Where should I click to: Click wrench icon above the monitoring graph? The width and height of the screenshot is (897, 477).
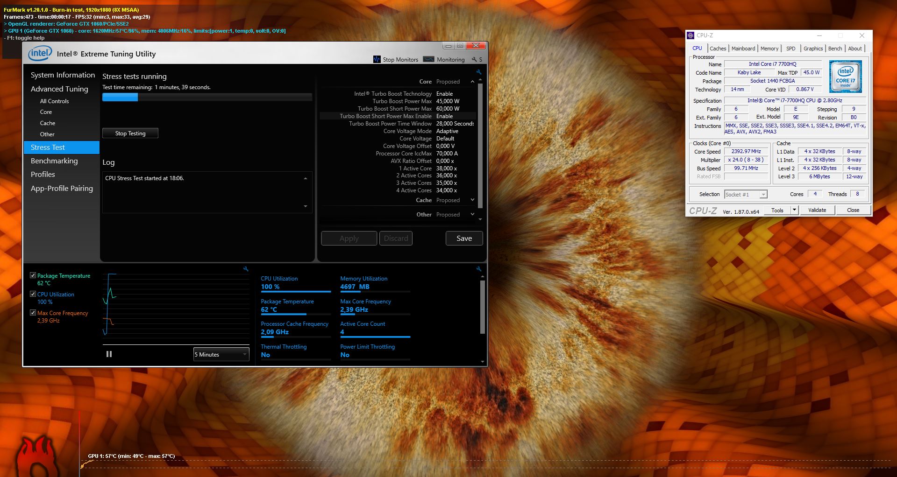[x=246, y=269]
